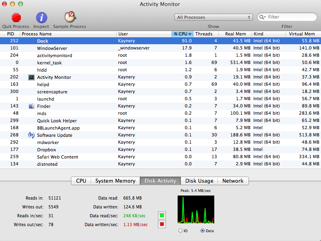Sort by Process Name column header

pyautogui.click(x=68, y=34)
